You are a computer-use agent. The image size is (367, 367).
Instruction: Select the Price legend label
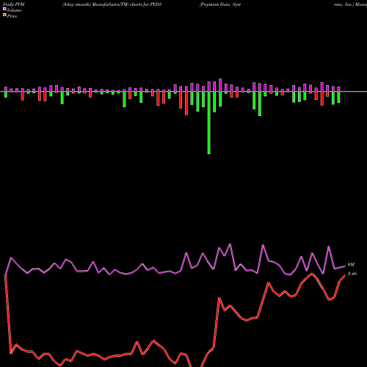[x=12, y=16]
